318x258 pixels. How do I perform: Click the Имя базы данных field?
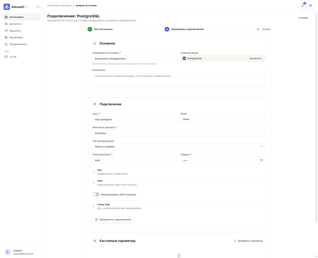point(179,133)
